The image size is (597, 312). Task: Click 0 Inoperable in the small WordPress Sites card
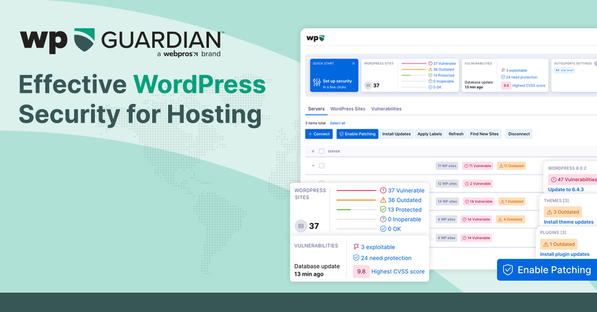pyautogui.click(x=441, y=81)
